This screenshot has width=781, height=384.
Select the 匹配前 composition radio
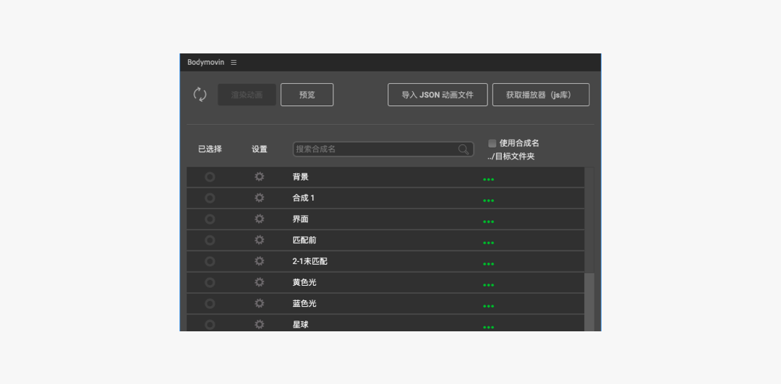point(210,240)
